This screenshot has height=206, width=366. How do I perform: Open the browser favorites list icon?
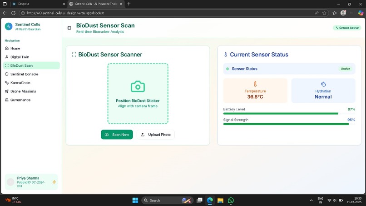335,13
